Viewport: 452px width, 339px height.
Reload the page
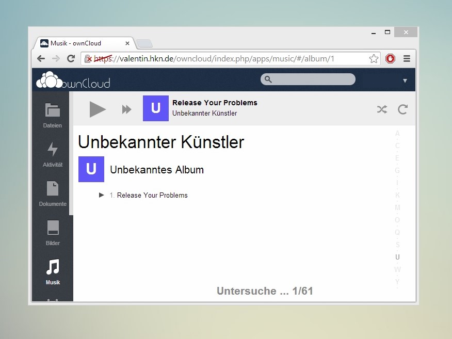pos(71,59)
